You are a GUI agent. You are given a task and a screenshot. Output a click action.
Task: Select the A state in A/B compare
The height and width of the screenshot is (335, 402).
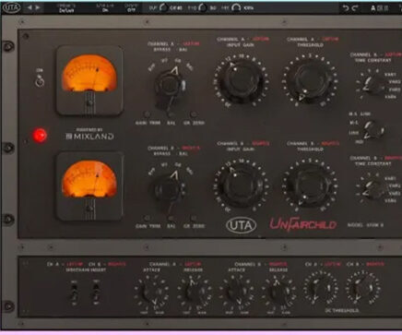tap(372, 8)
